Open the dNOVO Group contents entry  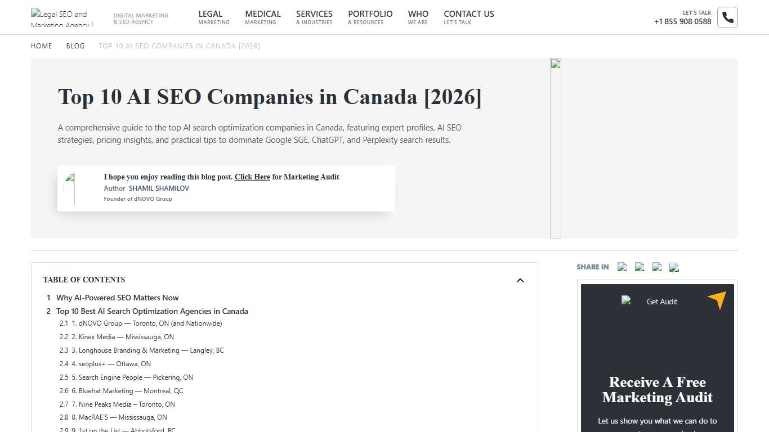(x=146, y=323)
